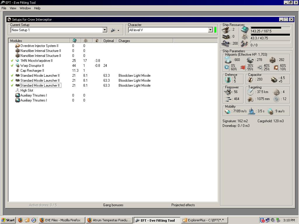Screen dimensions: 299x224
Task: Click the Warp Disruptor II module icon
Action: (17, 66)
